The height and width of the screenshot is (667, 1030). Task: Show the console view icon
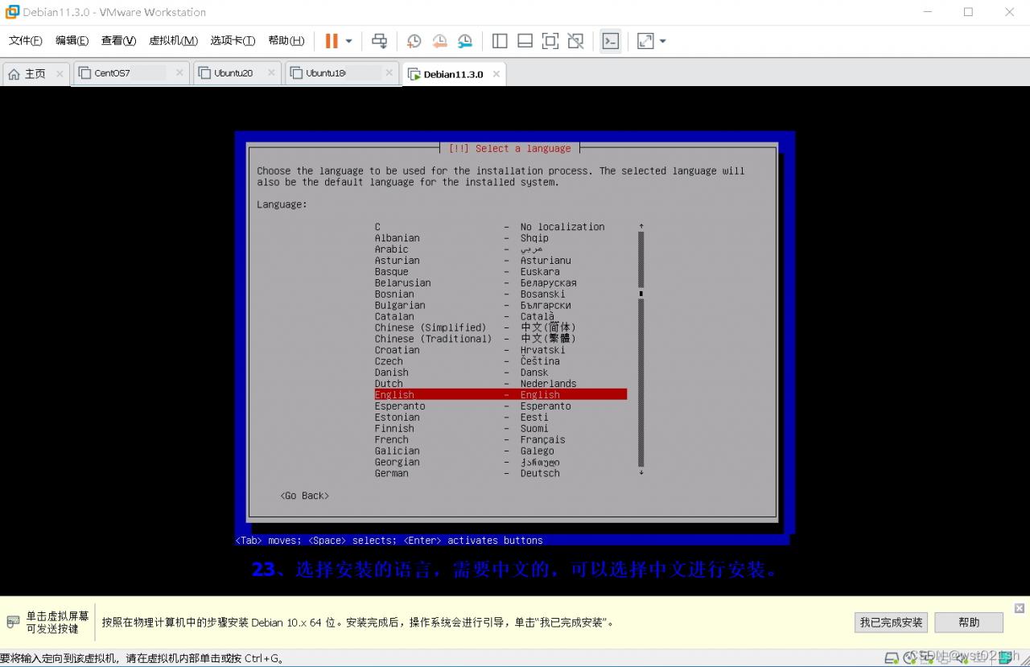click(x=611, y=41)
